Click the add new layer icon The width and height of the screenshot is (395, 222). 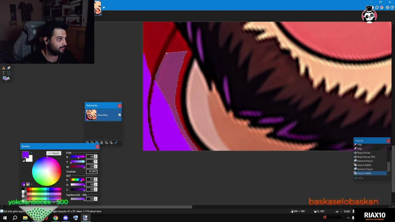[87, 143]
